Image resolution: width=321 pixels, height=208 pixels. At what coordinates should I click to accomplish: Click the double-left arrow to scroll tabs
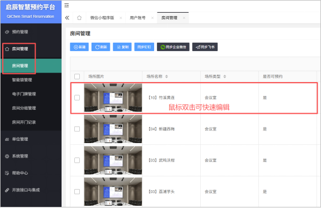point(67,18)
